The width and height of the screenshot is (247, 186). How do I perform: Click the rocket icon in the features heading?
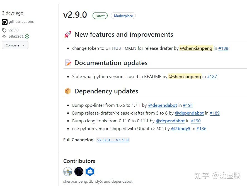(67, 34)
